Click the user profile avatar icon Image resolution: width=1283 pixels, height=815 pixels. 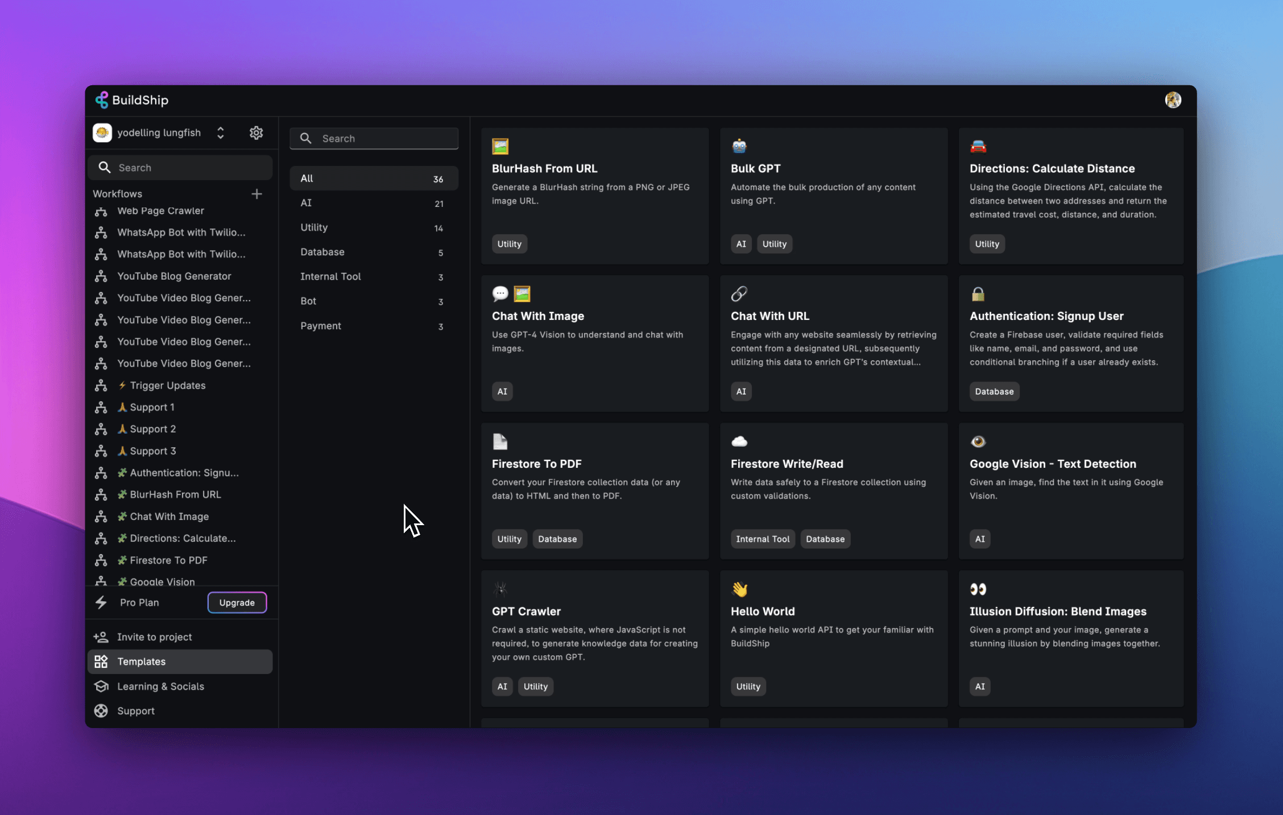point(1173,100)
